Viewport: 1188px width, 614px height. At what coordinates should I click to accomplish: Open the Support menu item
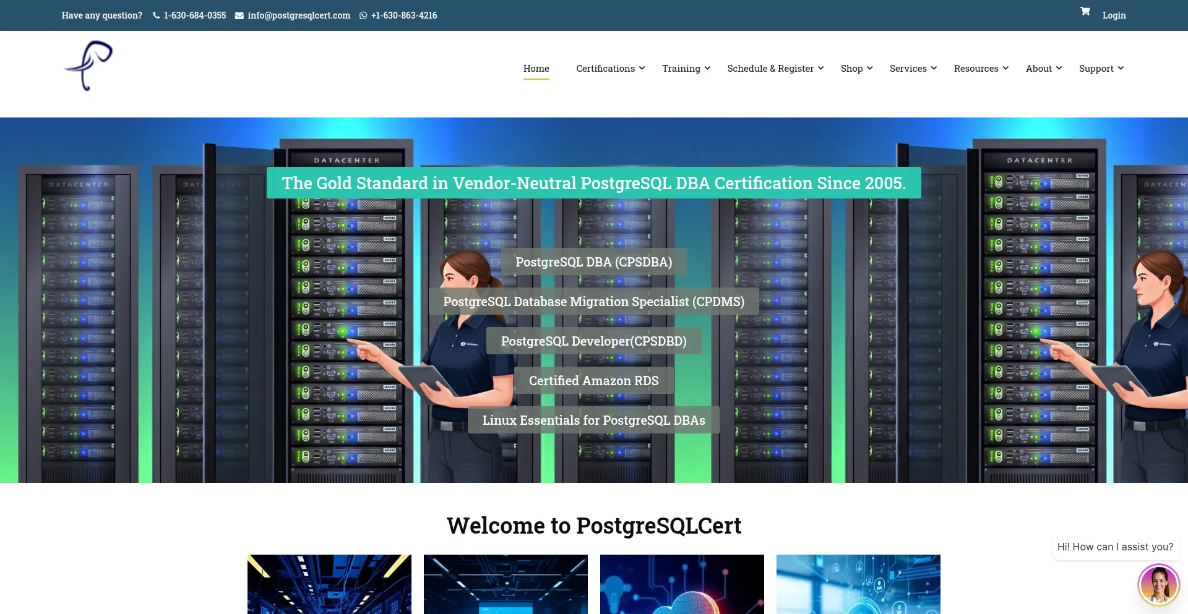coord(1096,69)
